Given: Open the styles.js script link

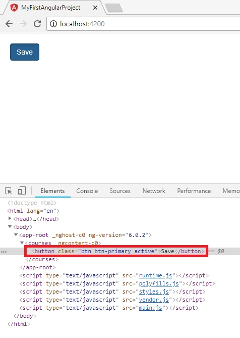Looking at the screenshot, I should [154, 292].
